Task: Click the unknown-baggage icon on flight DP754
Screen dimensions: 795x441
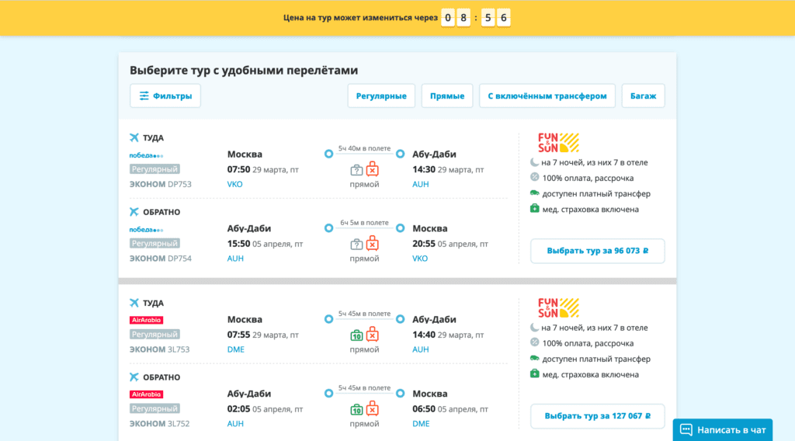Action: [x=356, y=245]
